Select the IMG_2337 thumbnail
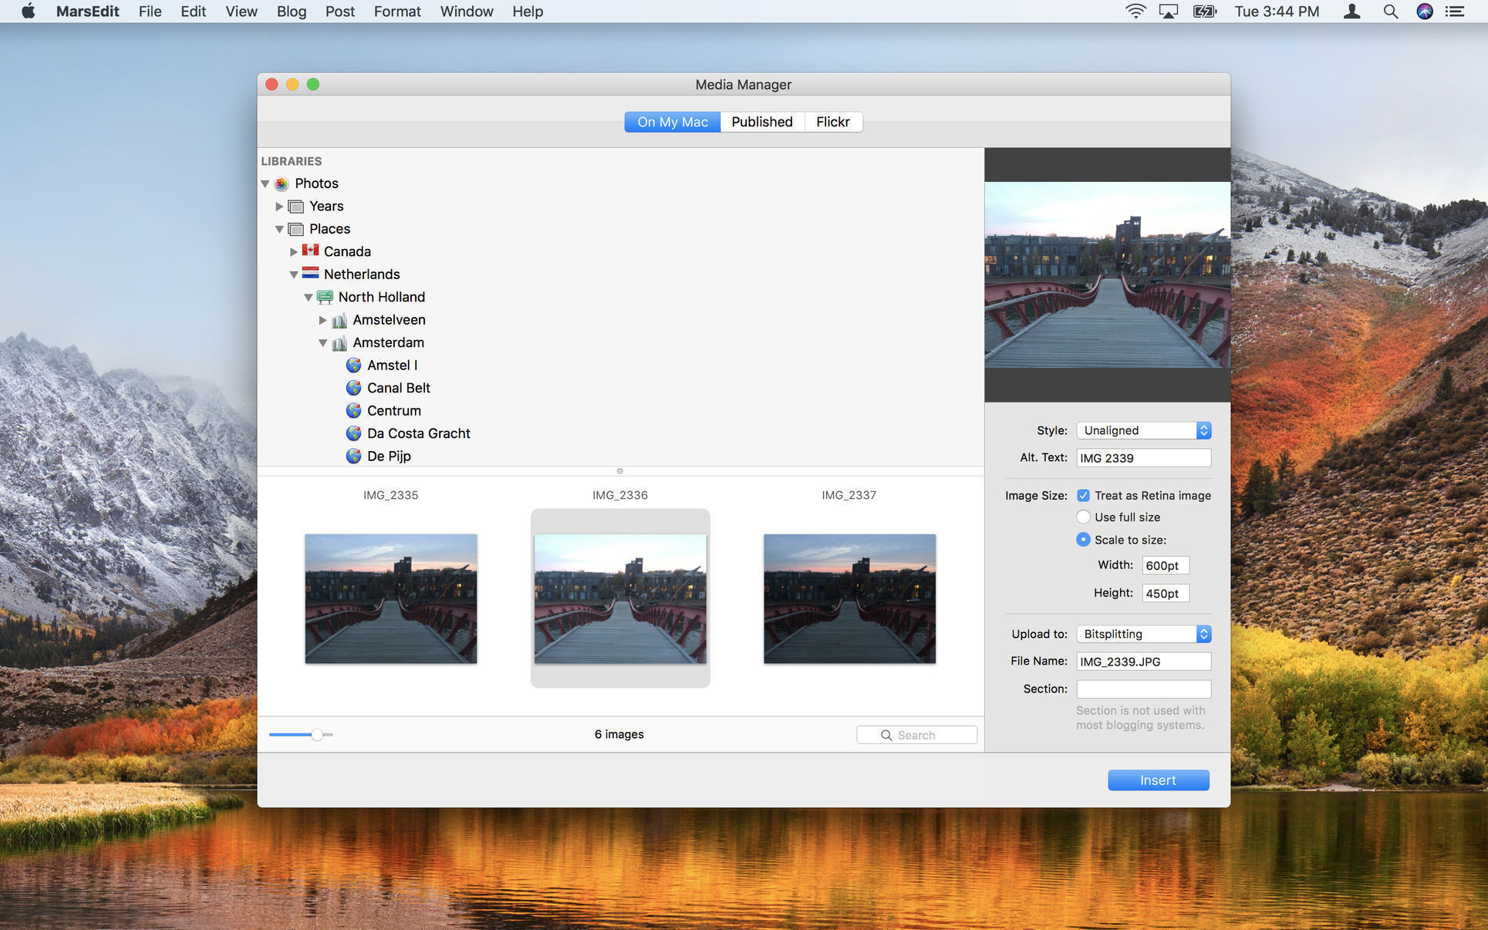 pyautogui.click(x=849, y=599)
